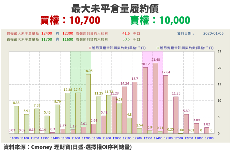
Task: Click the green put-option legend square
Action: click(158, 48)
